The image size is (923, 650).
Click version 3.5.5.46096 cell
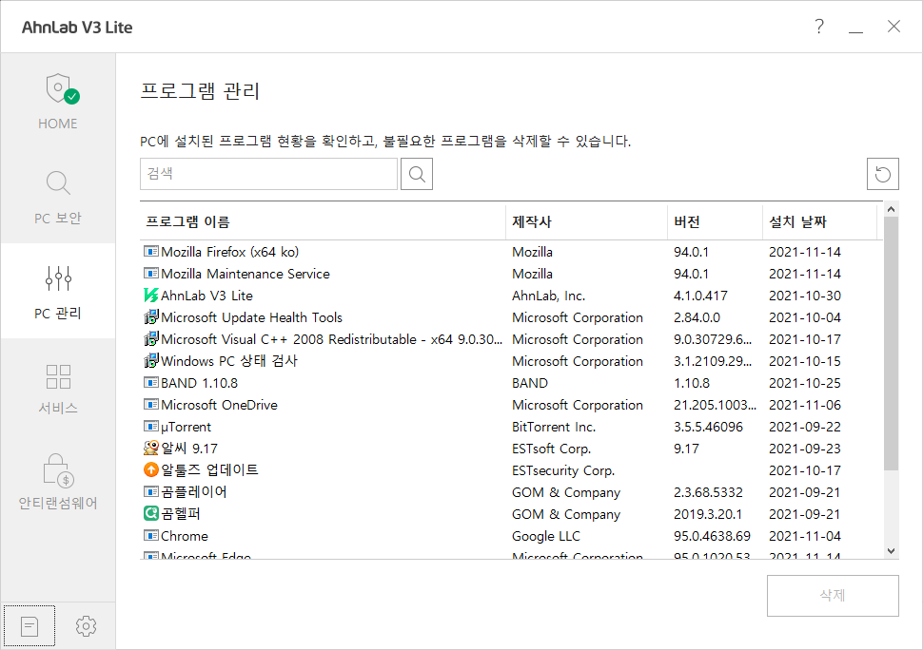(708, 427)
